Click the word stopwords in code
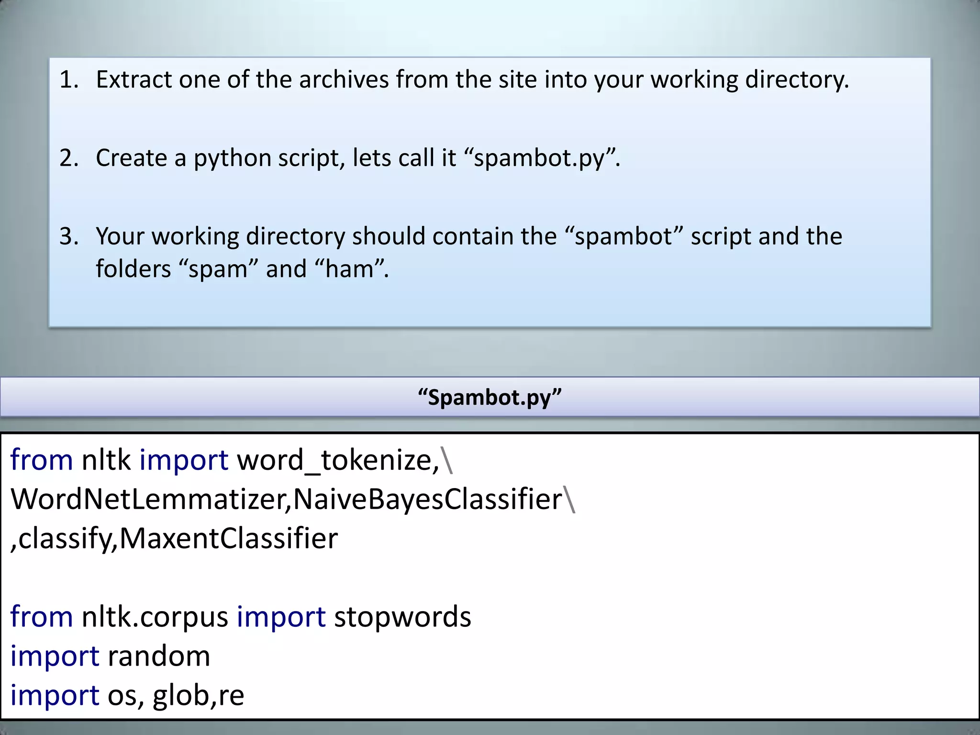Viewport: 980px width, 735px height. [402, 617]
